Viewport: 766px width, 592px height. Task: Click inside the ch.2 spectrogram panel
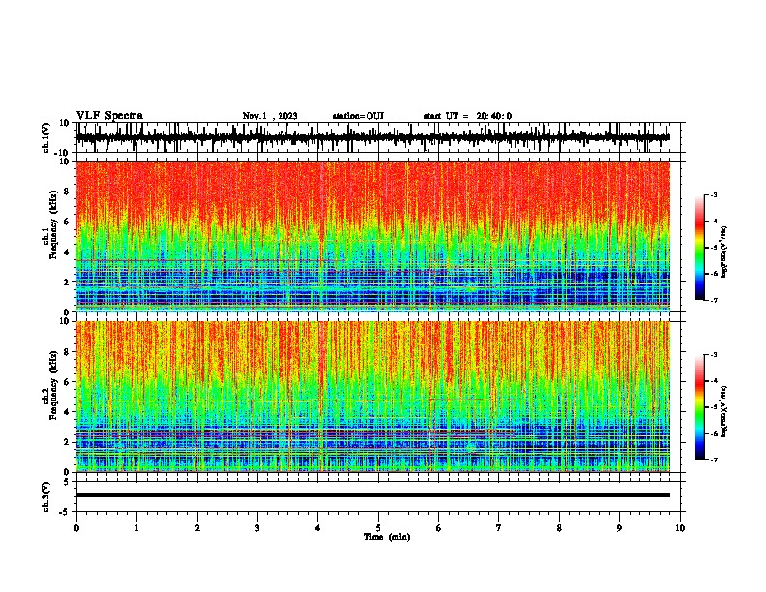[373, 397]
